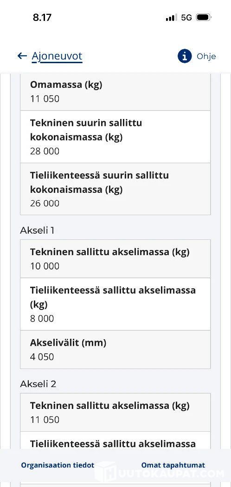Tap the back arrow icon
Viewport: 231px width, 487px height.
pyautogui.click(x=22, y=56)
